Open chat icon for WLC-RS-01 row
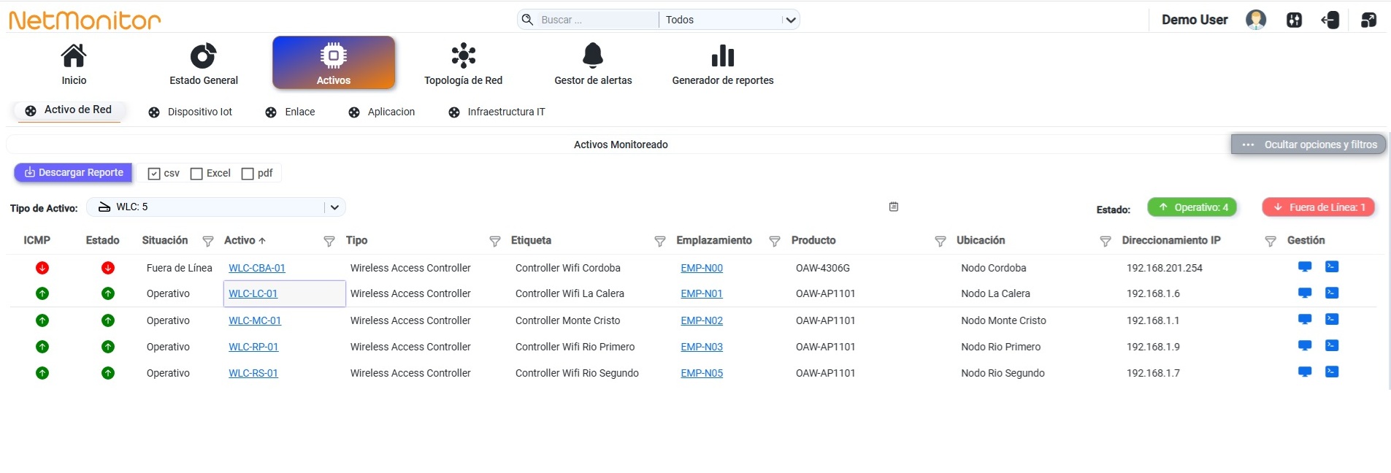 pos(1305,372)
